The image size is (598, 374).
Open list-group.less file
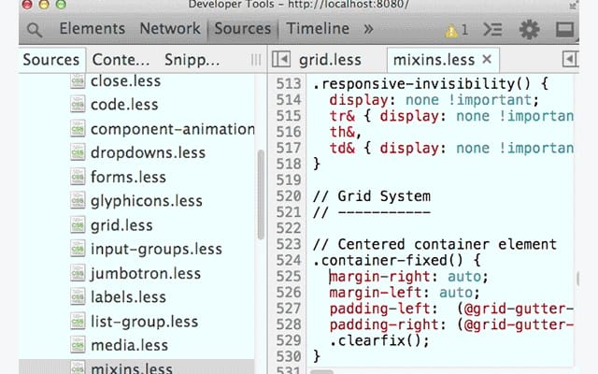click(145, 322)
